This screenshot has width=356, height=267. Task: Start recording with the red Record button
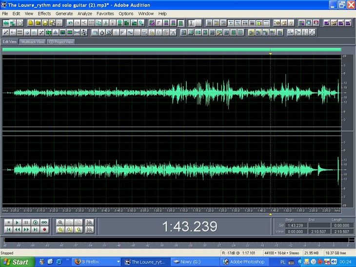point(44,230)
